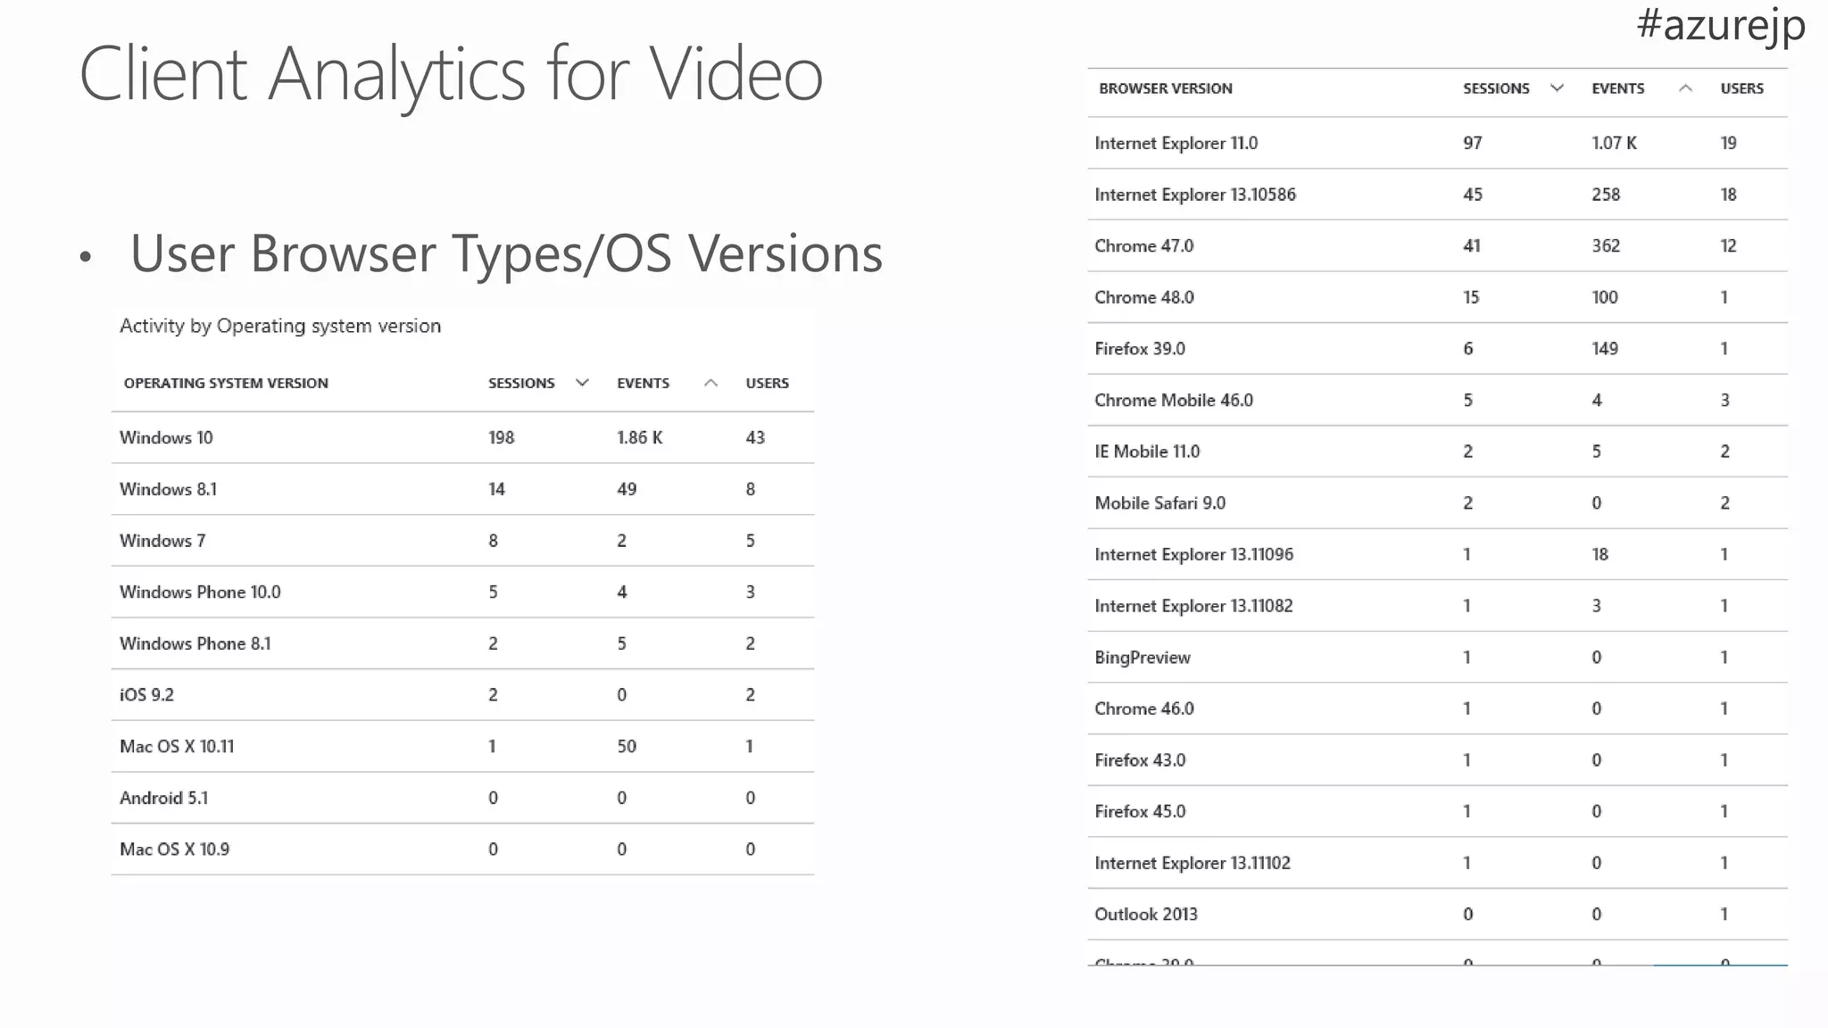This screenshot has height=1028, width=1828.
Task: Click Sessions sort chevron in OS table
Action: click(x=582, y=383)
